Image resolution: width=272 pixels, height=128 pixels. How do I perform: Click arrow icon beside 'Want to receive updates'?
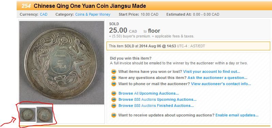tap(114, 115)
